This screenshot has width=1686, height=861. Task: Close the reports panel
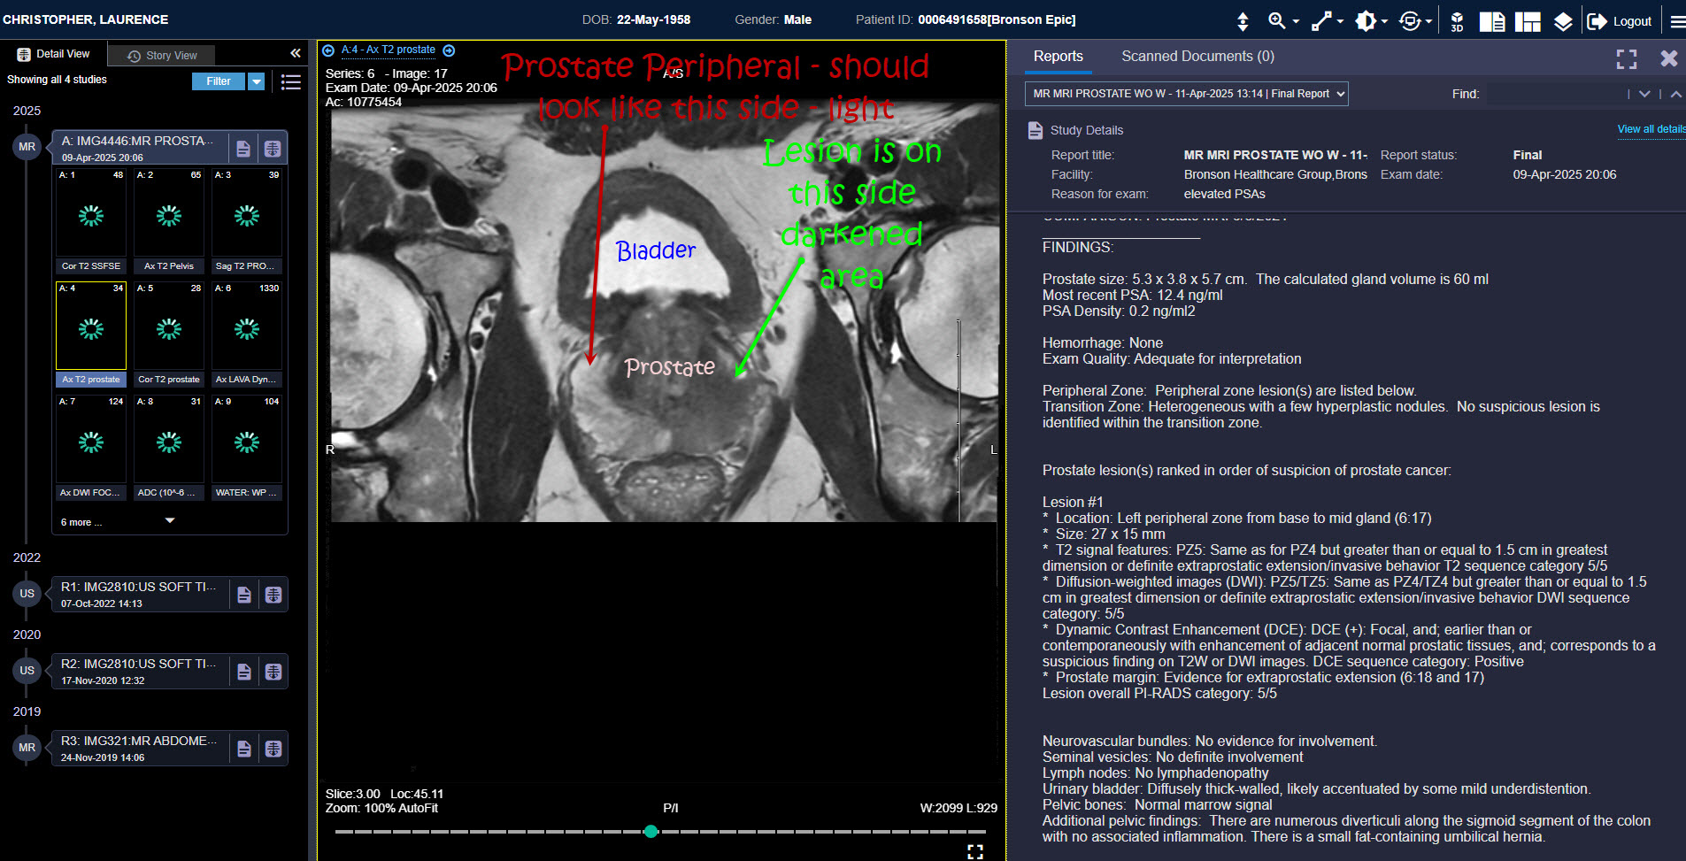pos(1669,58)
